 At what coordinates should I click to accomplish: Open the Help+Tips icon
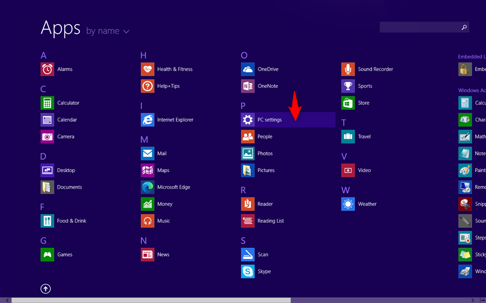(x=148, y=86)
